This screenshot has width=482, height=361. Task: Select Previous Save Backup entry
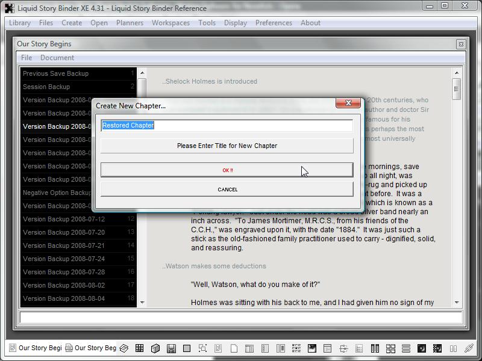click(55, 73)
